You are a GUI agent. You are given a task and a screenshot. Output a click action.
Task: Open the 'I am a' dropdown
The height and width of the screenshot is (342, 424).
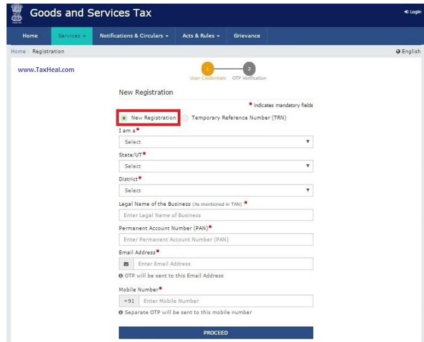[x=215, y=142]
